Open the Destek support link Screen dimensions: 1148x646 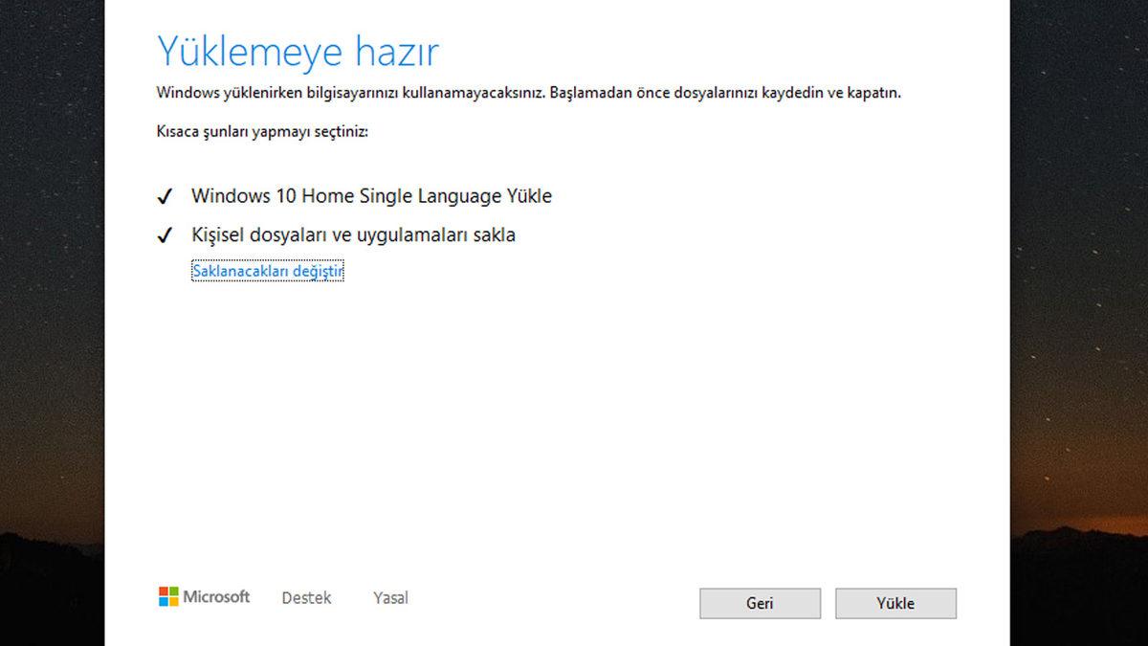point(306,597)
